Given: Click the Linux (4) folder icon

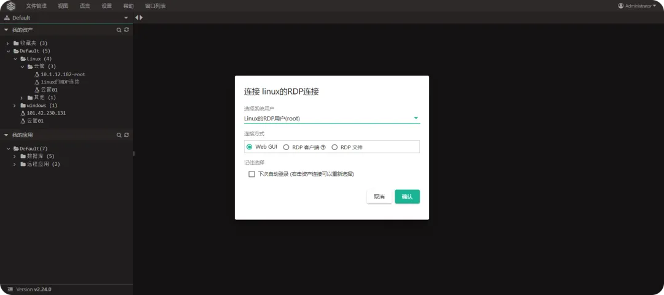Looking at the screenshot, I should [x=23, y=59].
